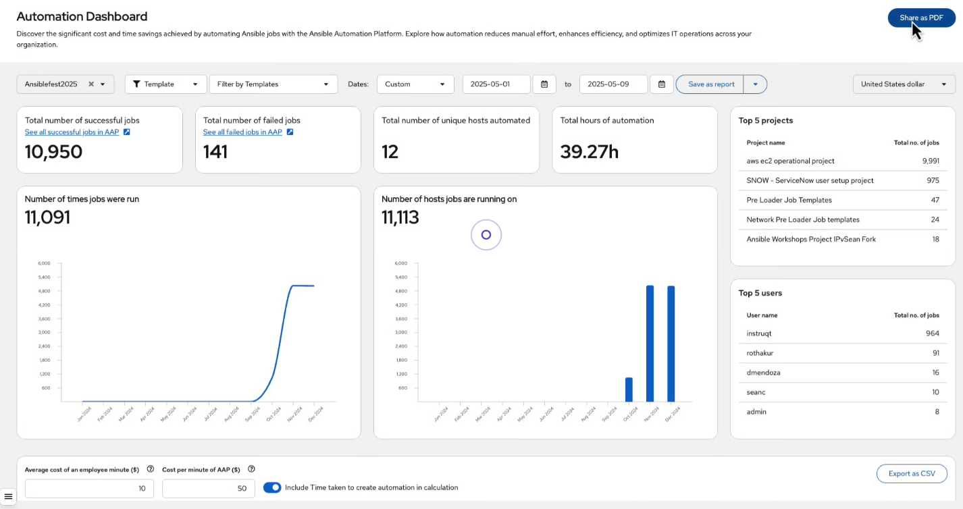This screenshot has height=509, width=963.
Task: Click the Export as CSV button
Action: 912,473
